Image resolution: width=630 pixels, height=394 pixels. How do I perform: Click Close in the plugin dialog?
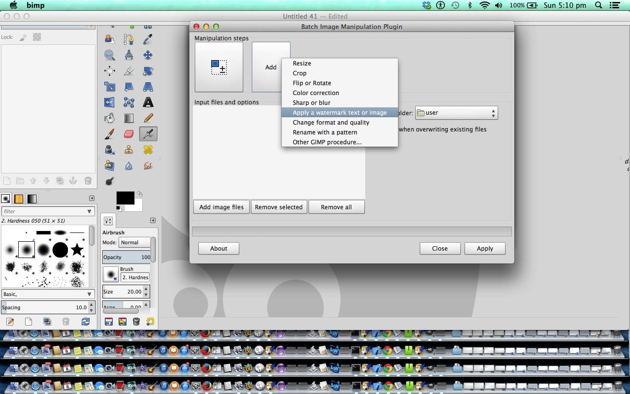point(440,248)
